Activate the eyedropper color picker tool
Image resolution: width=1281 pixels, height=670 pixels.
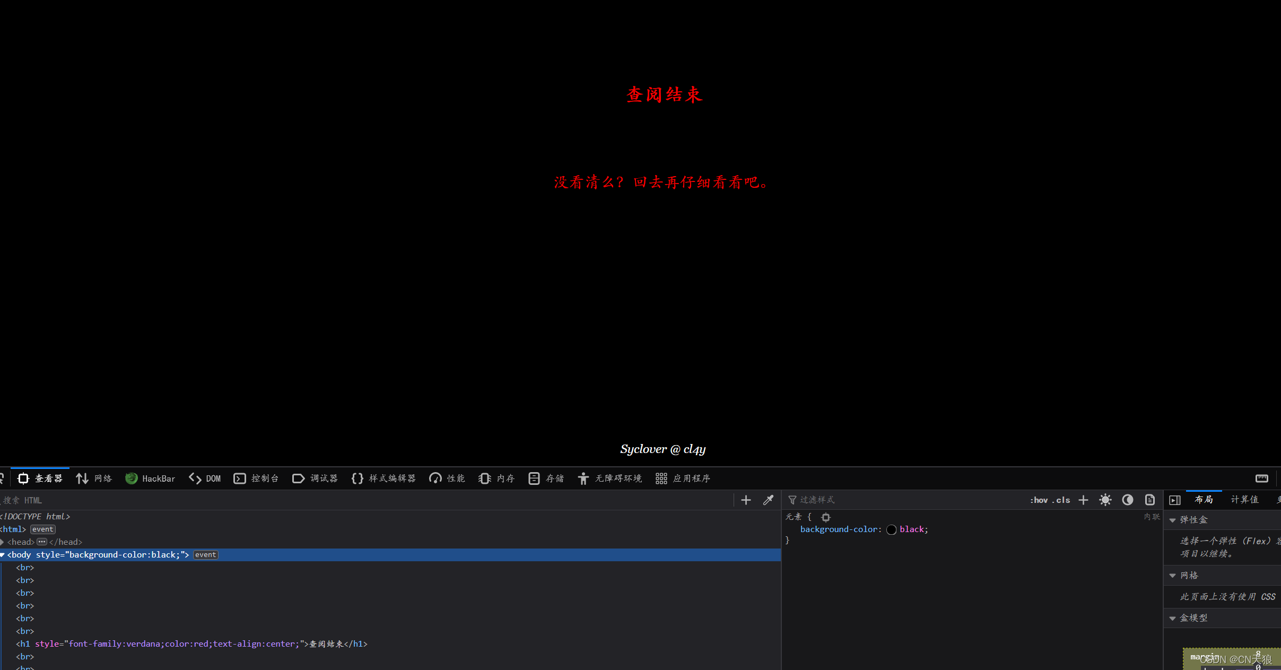coord(768,500)
